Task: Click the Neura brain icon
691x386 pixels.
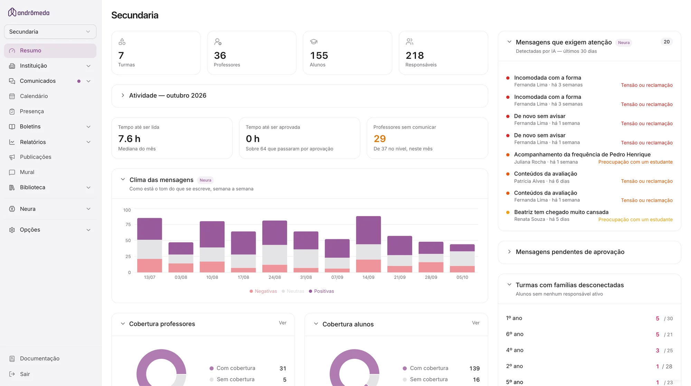Action: [x=12, y=209]
